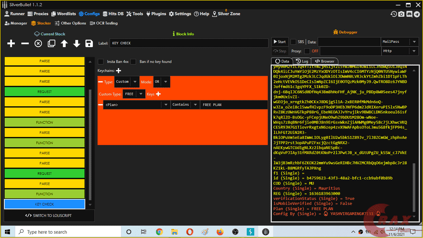
Task: Open Help menu
Action: [x=202, y=14]
